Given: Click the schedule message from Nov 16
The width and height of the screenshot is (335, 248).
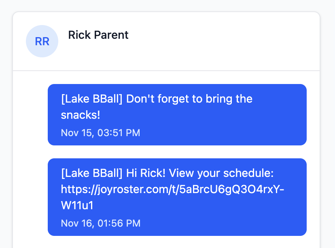Looking at the screenshot, I should click(177, 197).
